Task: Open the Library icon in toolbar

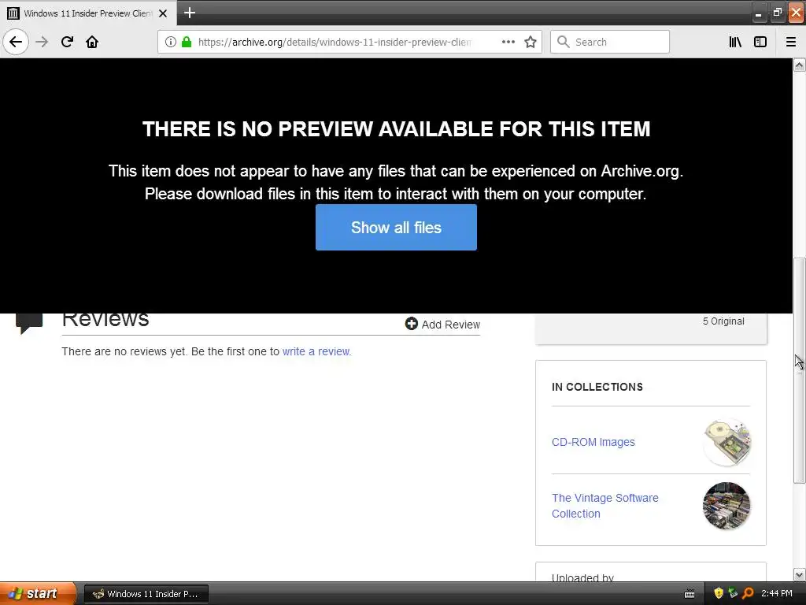Action: point(735,42)
